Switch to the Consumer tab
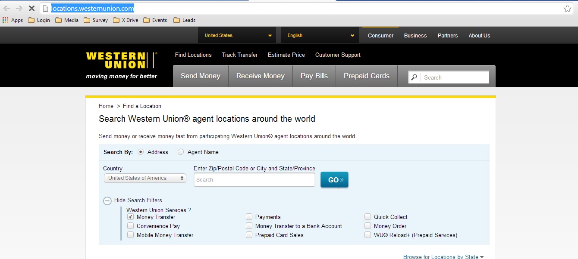 380,36
